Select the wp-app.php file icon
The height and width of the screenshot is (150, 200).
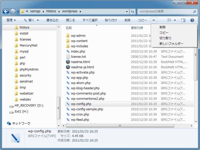tap(68, 77)
